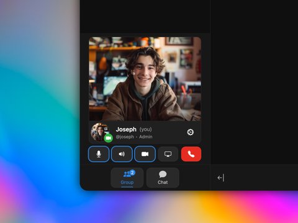Open settings gear next to Joseph
Screen dimensions: 298x223
191,132
